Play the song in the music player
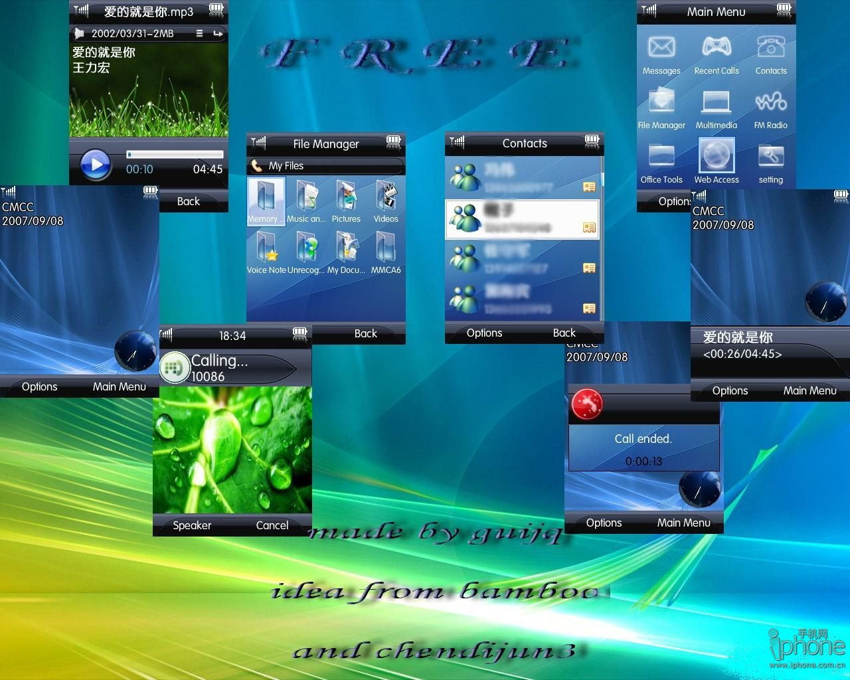This screenshot has width=850, height=680. pyautogui.click(x=96, y=164)
